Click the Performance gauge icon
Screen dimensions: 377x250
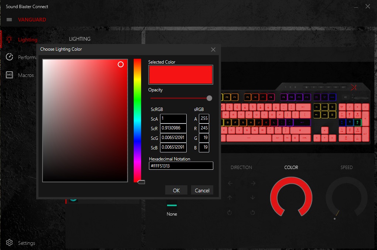pyautogui.click(x=9, y=57)
